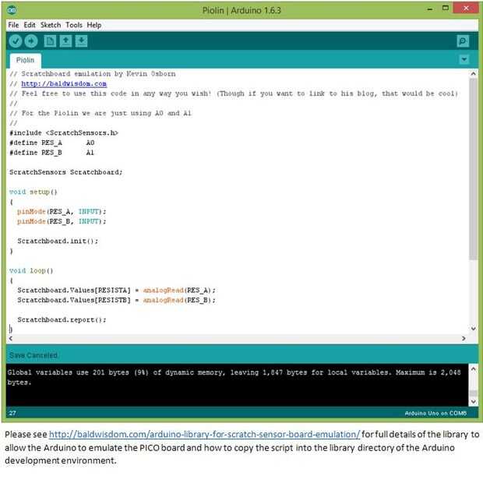
Task: Click the 'Scratchboard.init();' line
Action: pyautogui.click(x=58, y=241)
